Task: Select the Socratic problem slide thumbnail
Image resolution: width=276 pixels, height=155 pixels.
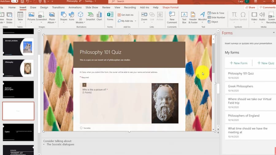Action: [x=18, y=47]
